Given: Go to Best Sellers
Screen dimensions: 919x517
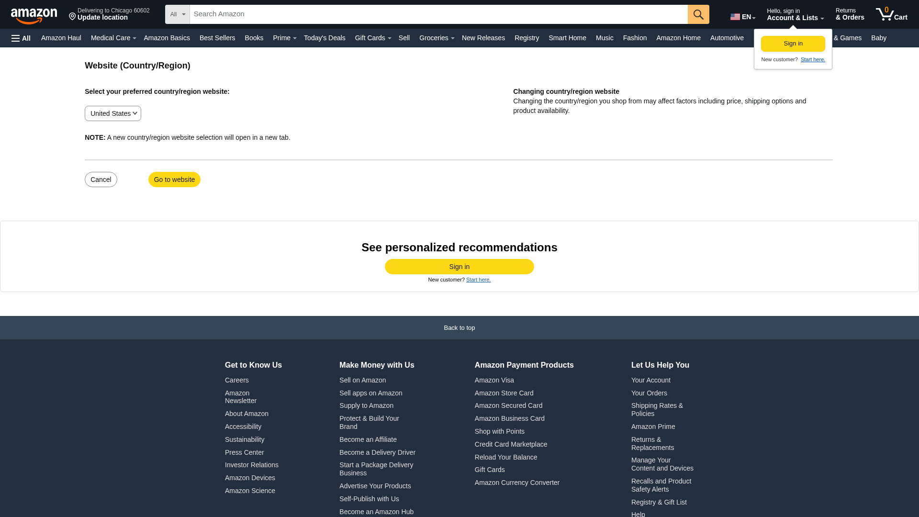Looking at the screenshot, I should (x=217, y=38).
